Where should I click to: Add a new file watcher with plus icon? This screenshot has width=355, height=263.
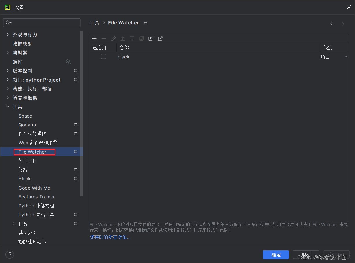94,39
